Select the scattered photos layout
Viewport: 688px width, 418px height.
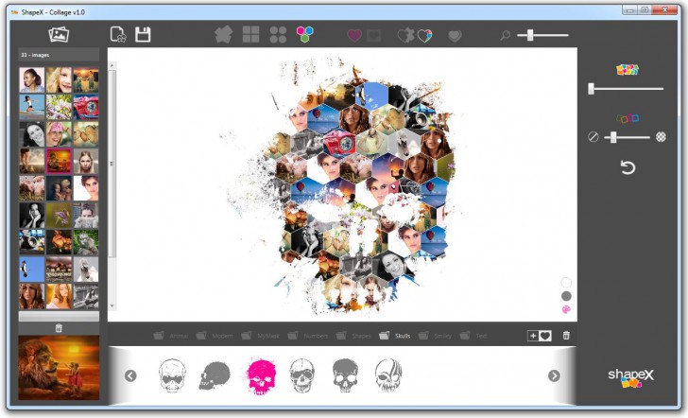(223, 34)
